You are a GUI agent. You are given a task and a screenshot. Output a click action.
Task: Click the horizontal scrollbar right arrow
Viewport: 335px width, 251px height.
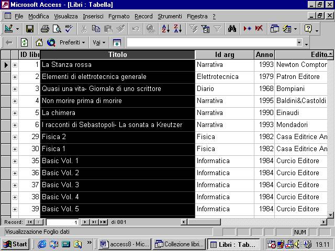(324, 222)
